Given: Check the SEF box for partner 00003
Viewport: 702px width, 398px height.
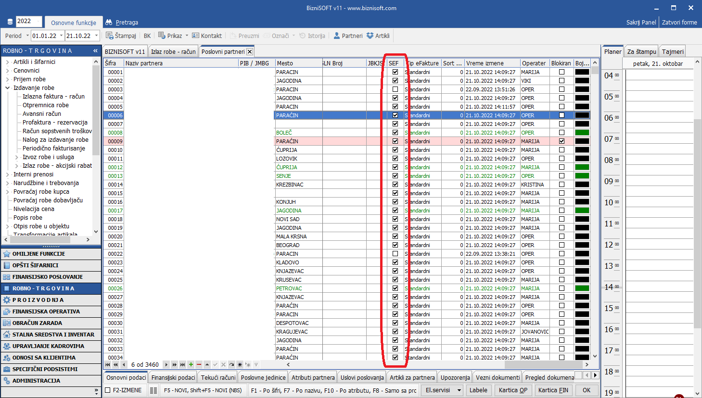Looking at the screenshot, I should [x=395, y=89].
